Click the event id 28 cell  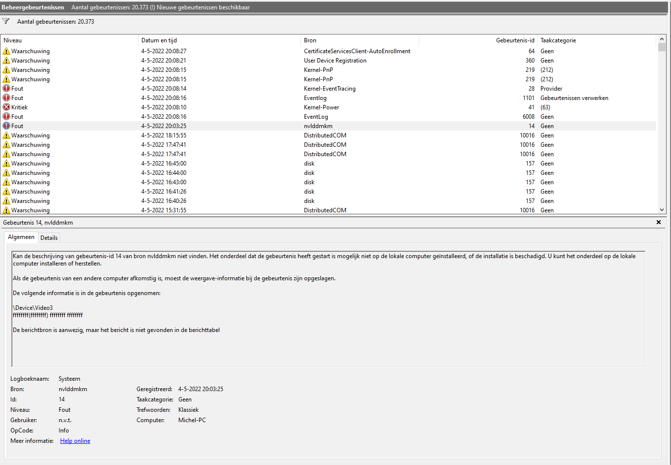(x=532, y=89)
